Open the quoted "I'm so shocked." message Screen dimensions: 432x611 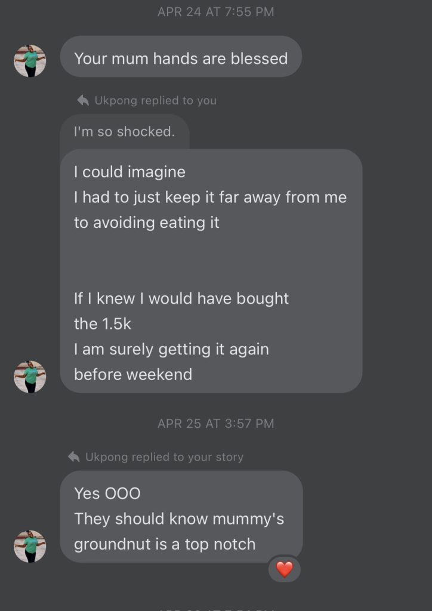(124, 132)
